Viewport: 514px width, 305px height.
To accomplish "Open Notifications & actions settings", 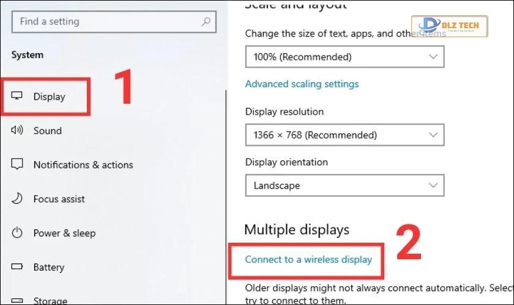I will (83, 165).
